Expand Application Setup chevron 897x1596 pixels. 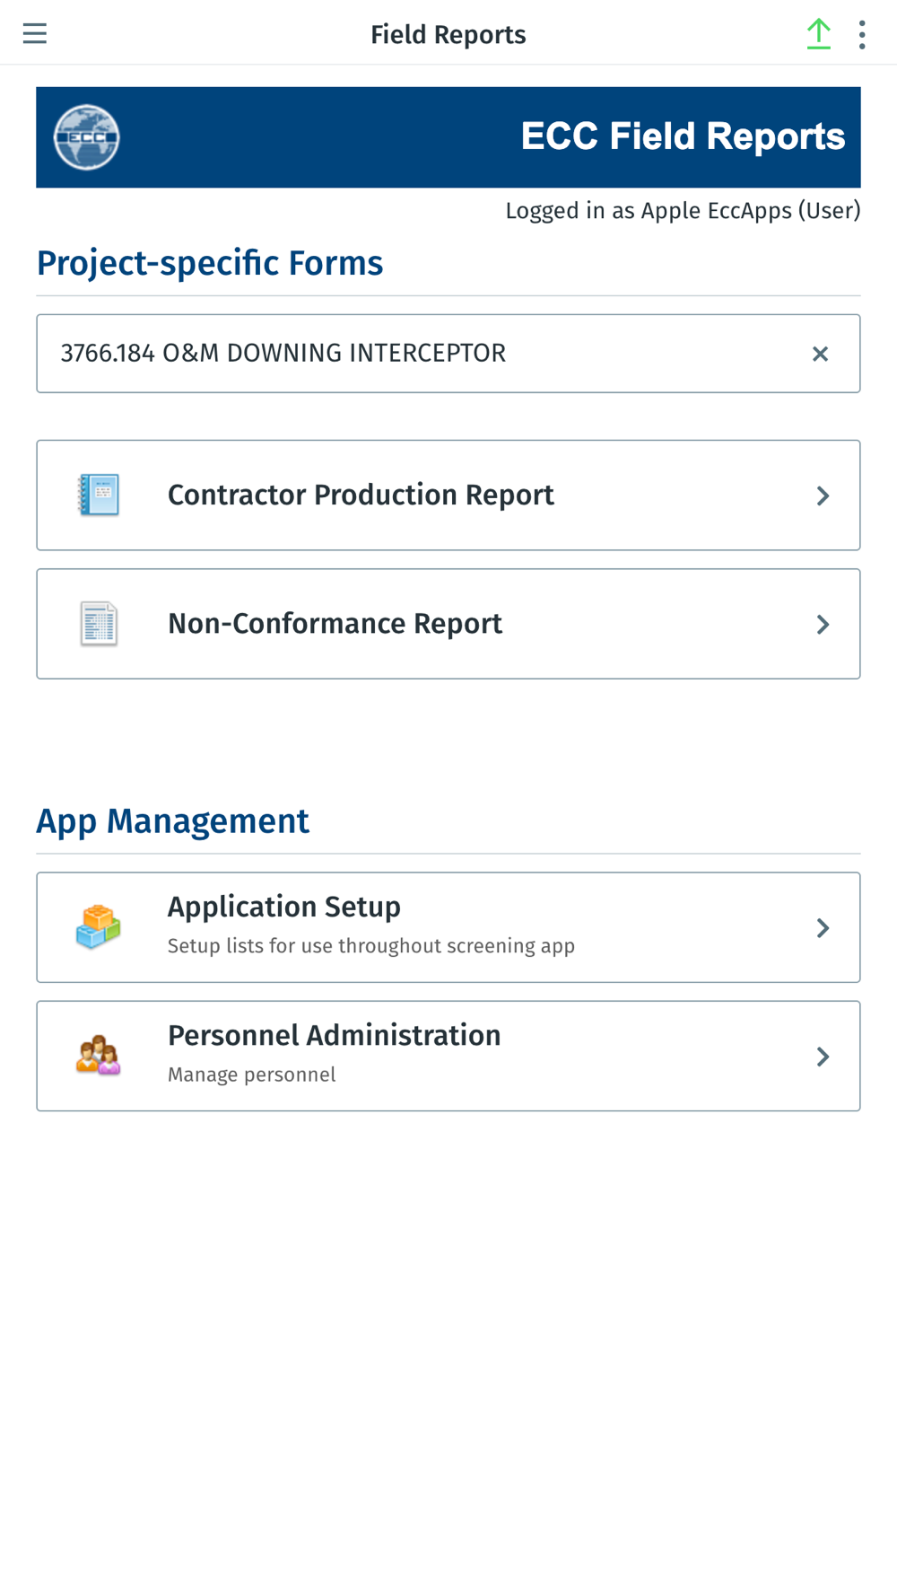click(823, 927)
